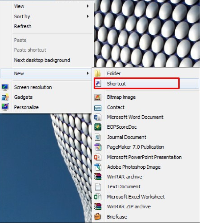This screenshot has height=223, width=201.
Task: Click the Microsoft Word Document icon
Action: pos(98,117)
